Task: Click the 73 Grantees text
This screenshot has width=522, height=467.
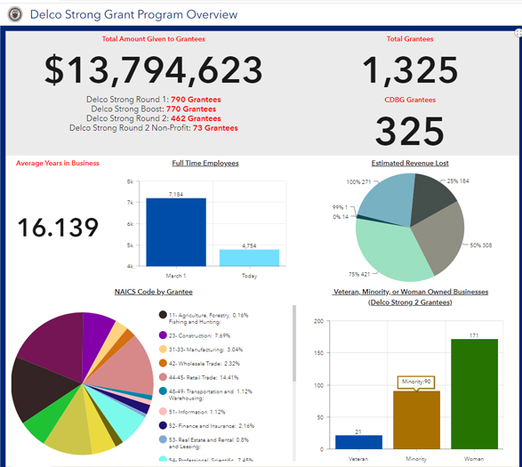Action: [x=215, y=128]
